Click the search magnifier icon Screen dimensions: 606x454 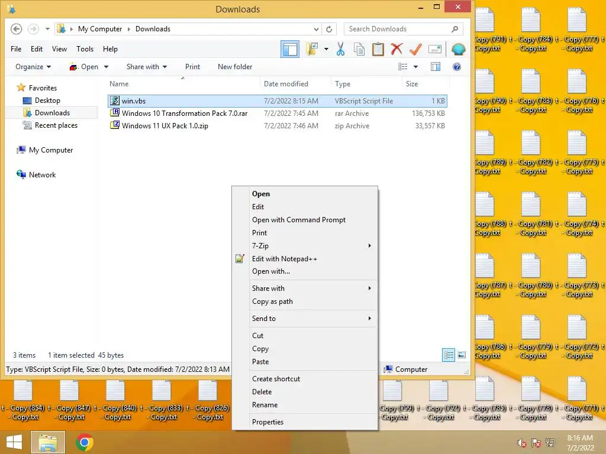(x=455, y=29)
